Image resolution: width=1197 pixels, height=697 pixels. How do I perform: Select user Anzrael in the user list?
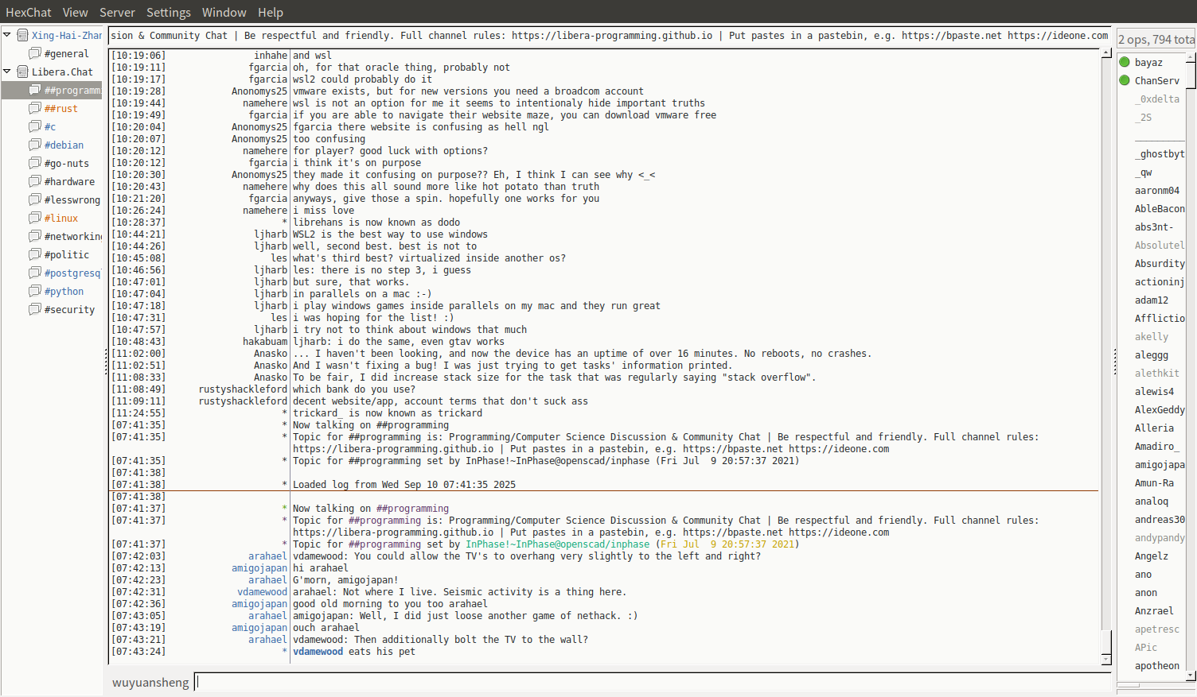pyautogui.click(x=1154, y=610)
